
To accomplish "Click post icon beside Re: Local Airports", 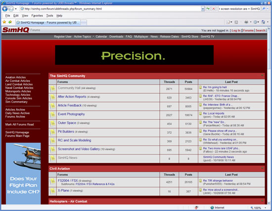I will pos(200,113).
